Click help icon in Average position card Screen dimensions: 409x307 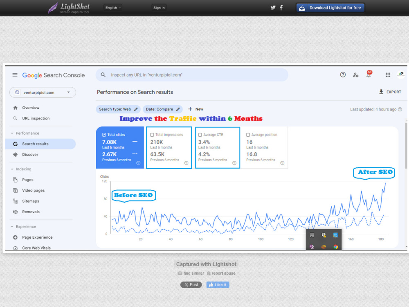click(282, 163)
